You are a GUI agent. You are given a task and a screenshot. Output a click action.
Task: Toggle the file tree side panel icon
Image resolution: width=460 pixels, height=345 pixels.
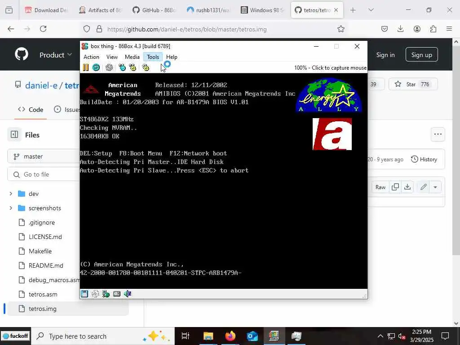pyautogui.click(x=14, y=135)
